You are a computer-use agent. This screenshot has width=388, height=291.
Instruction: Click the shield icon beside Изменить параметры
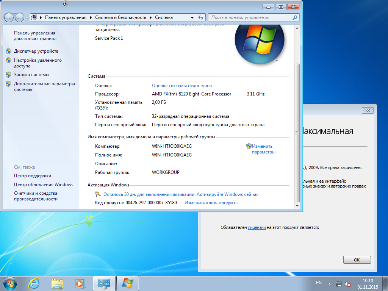(249, 146)
